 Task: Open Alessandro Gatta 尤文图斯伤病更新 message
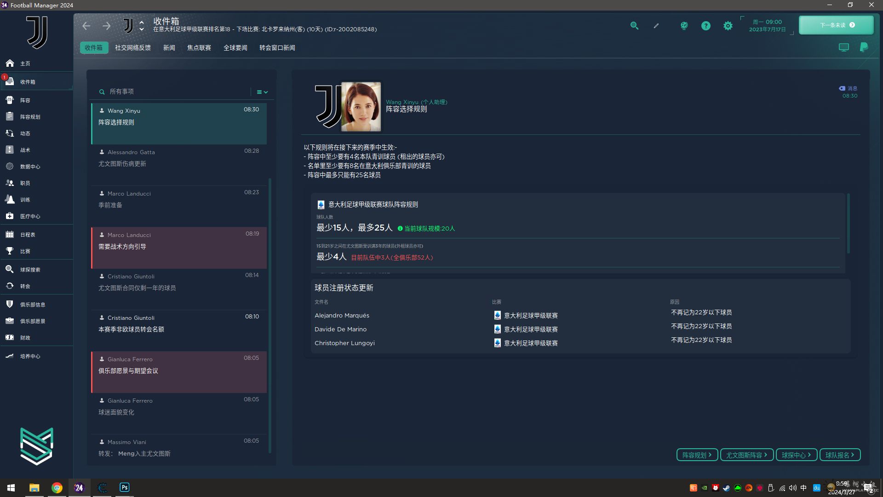tap(179, 165)
